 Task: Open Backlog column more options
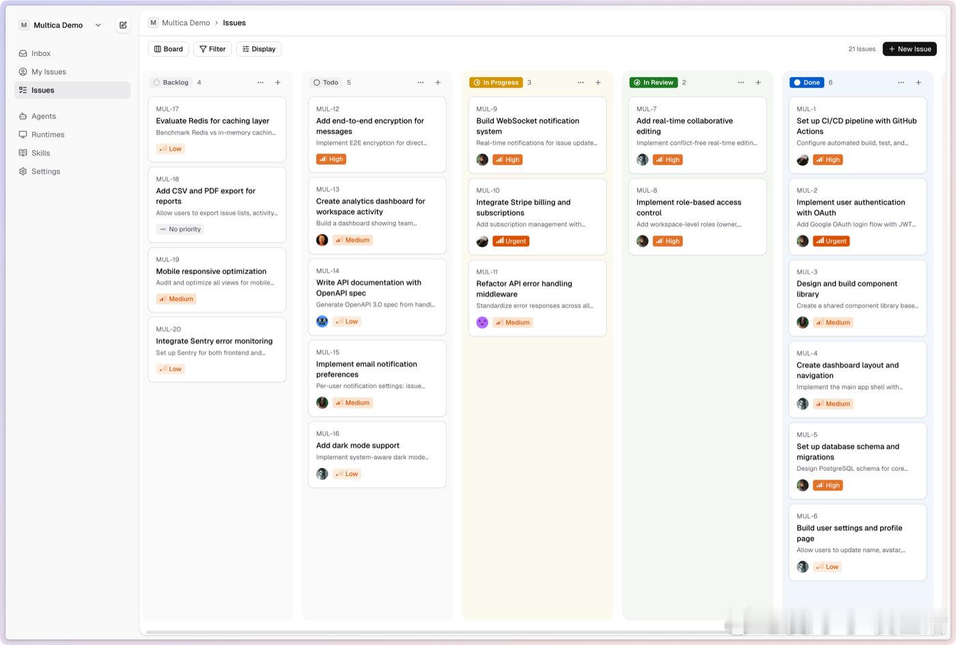pyautogui.click(x=260, y=83)
